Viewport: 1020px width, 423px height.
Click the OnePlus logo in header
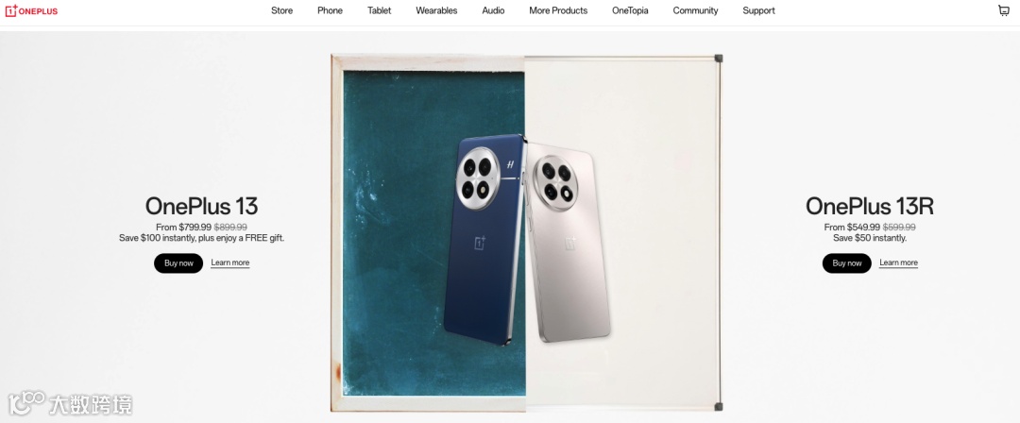31,10
